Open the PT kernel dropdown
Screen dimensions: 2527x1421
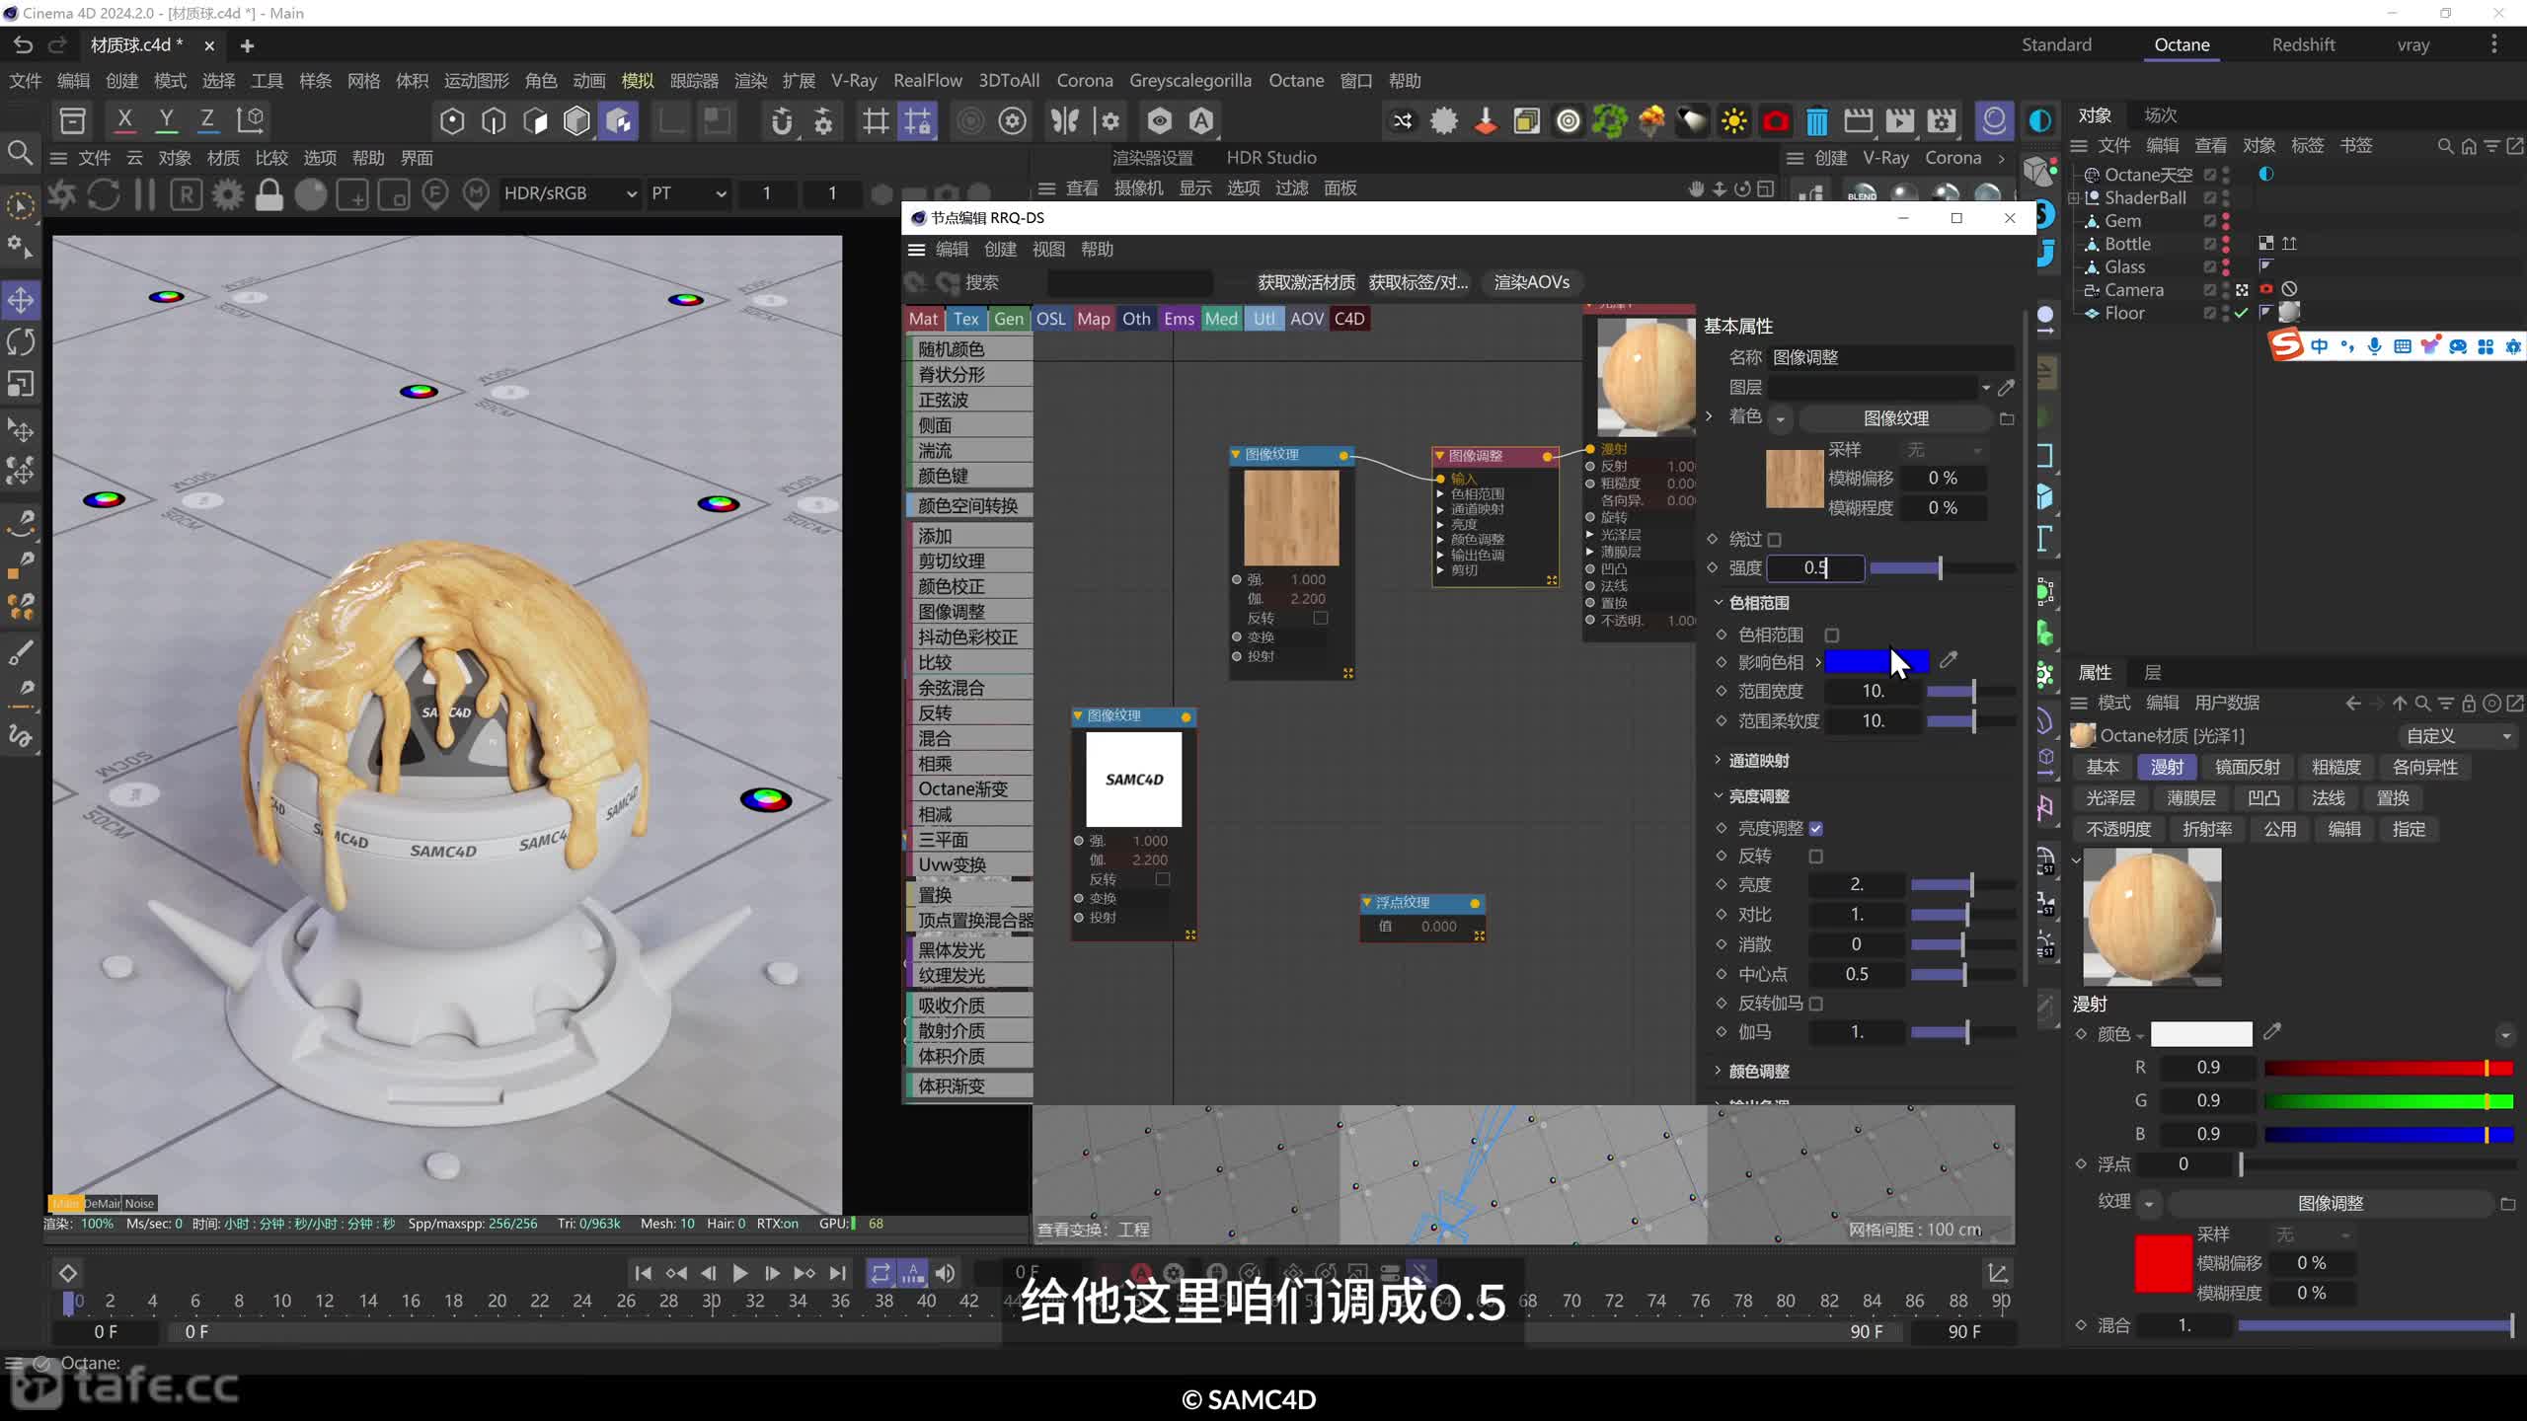[688, 193]
